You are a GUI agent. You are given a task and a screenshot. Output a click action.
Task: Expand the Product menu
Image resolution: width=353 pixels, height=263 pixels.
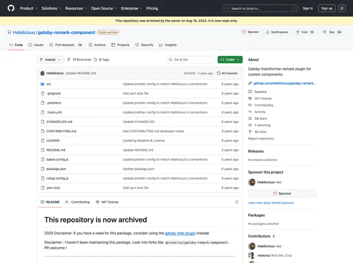point(29,8)
